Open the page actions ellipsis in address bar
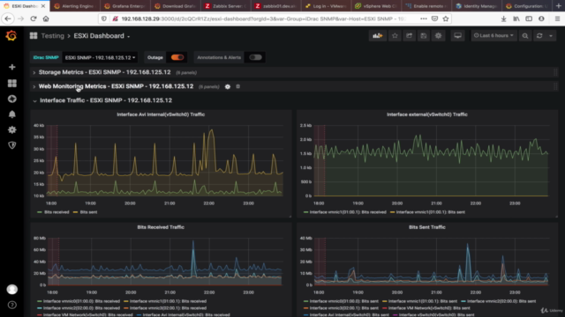Viewport: 565px width, 317px height. [424, 18]
